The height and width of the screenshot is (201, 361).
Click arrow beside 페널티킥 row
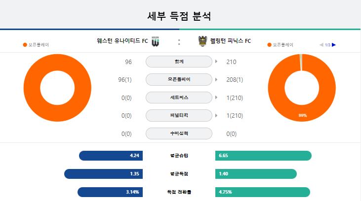coord(216,115)
